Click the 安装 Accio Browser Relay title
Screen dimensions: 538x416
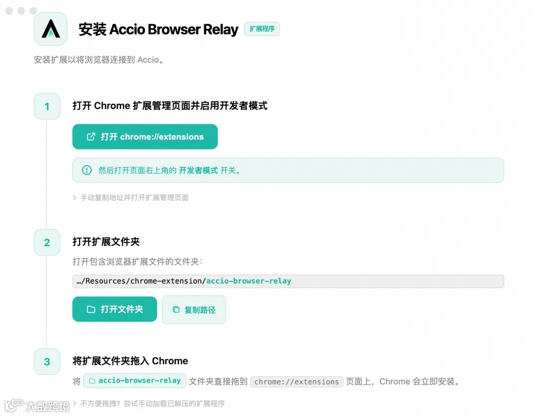click(158, 29)
